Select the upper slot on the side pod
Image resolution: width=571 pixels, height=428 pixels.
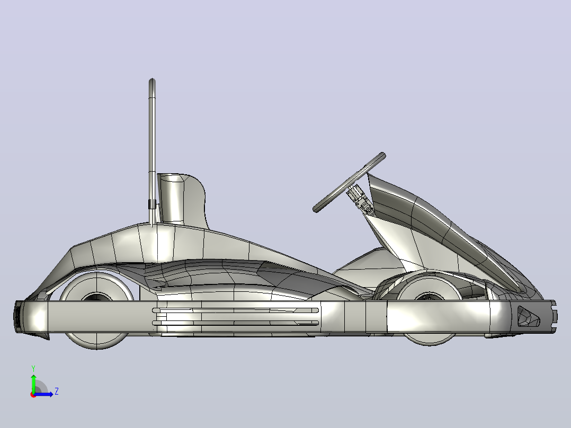[x=236, y=310]
